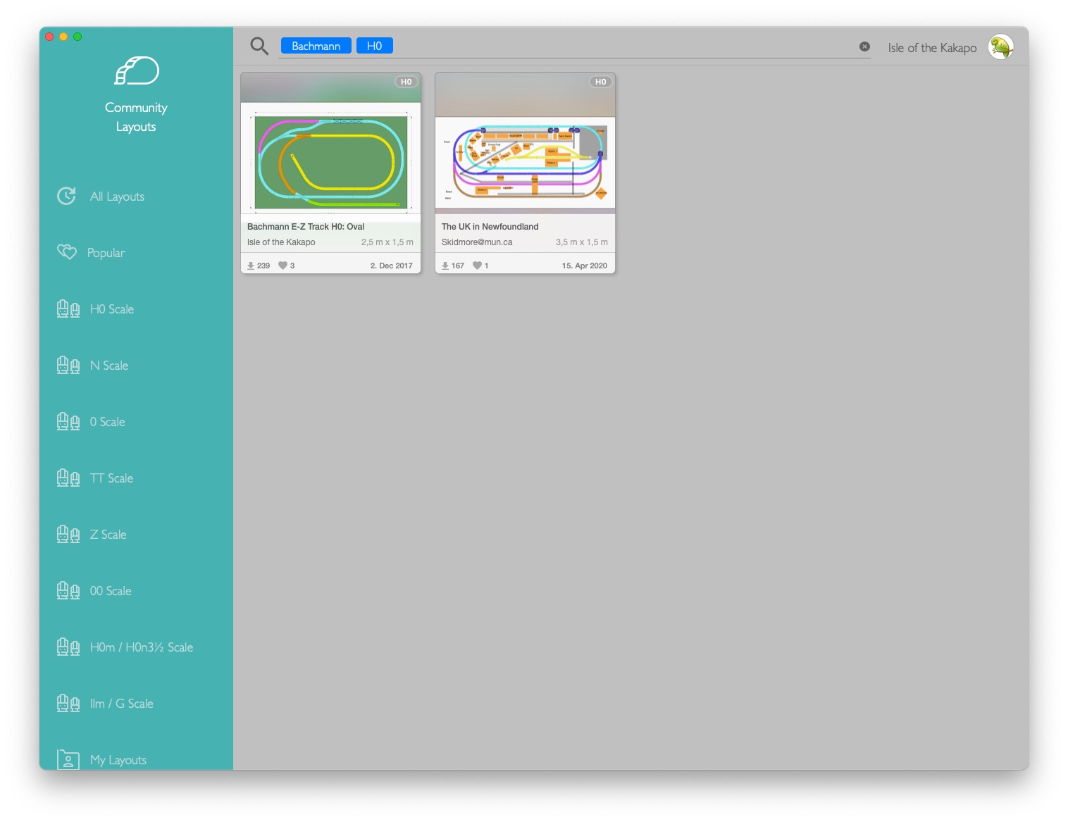
Task: Open My Layouts folder icon
Action: pyautogui.click(x=68, y=759)
